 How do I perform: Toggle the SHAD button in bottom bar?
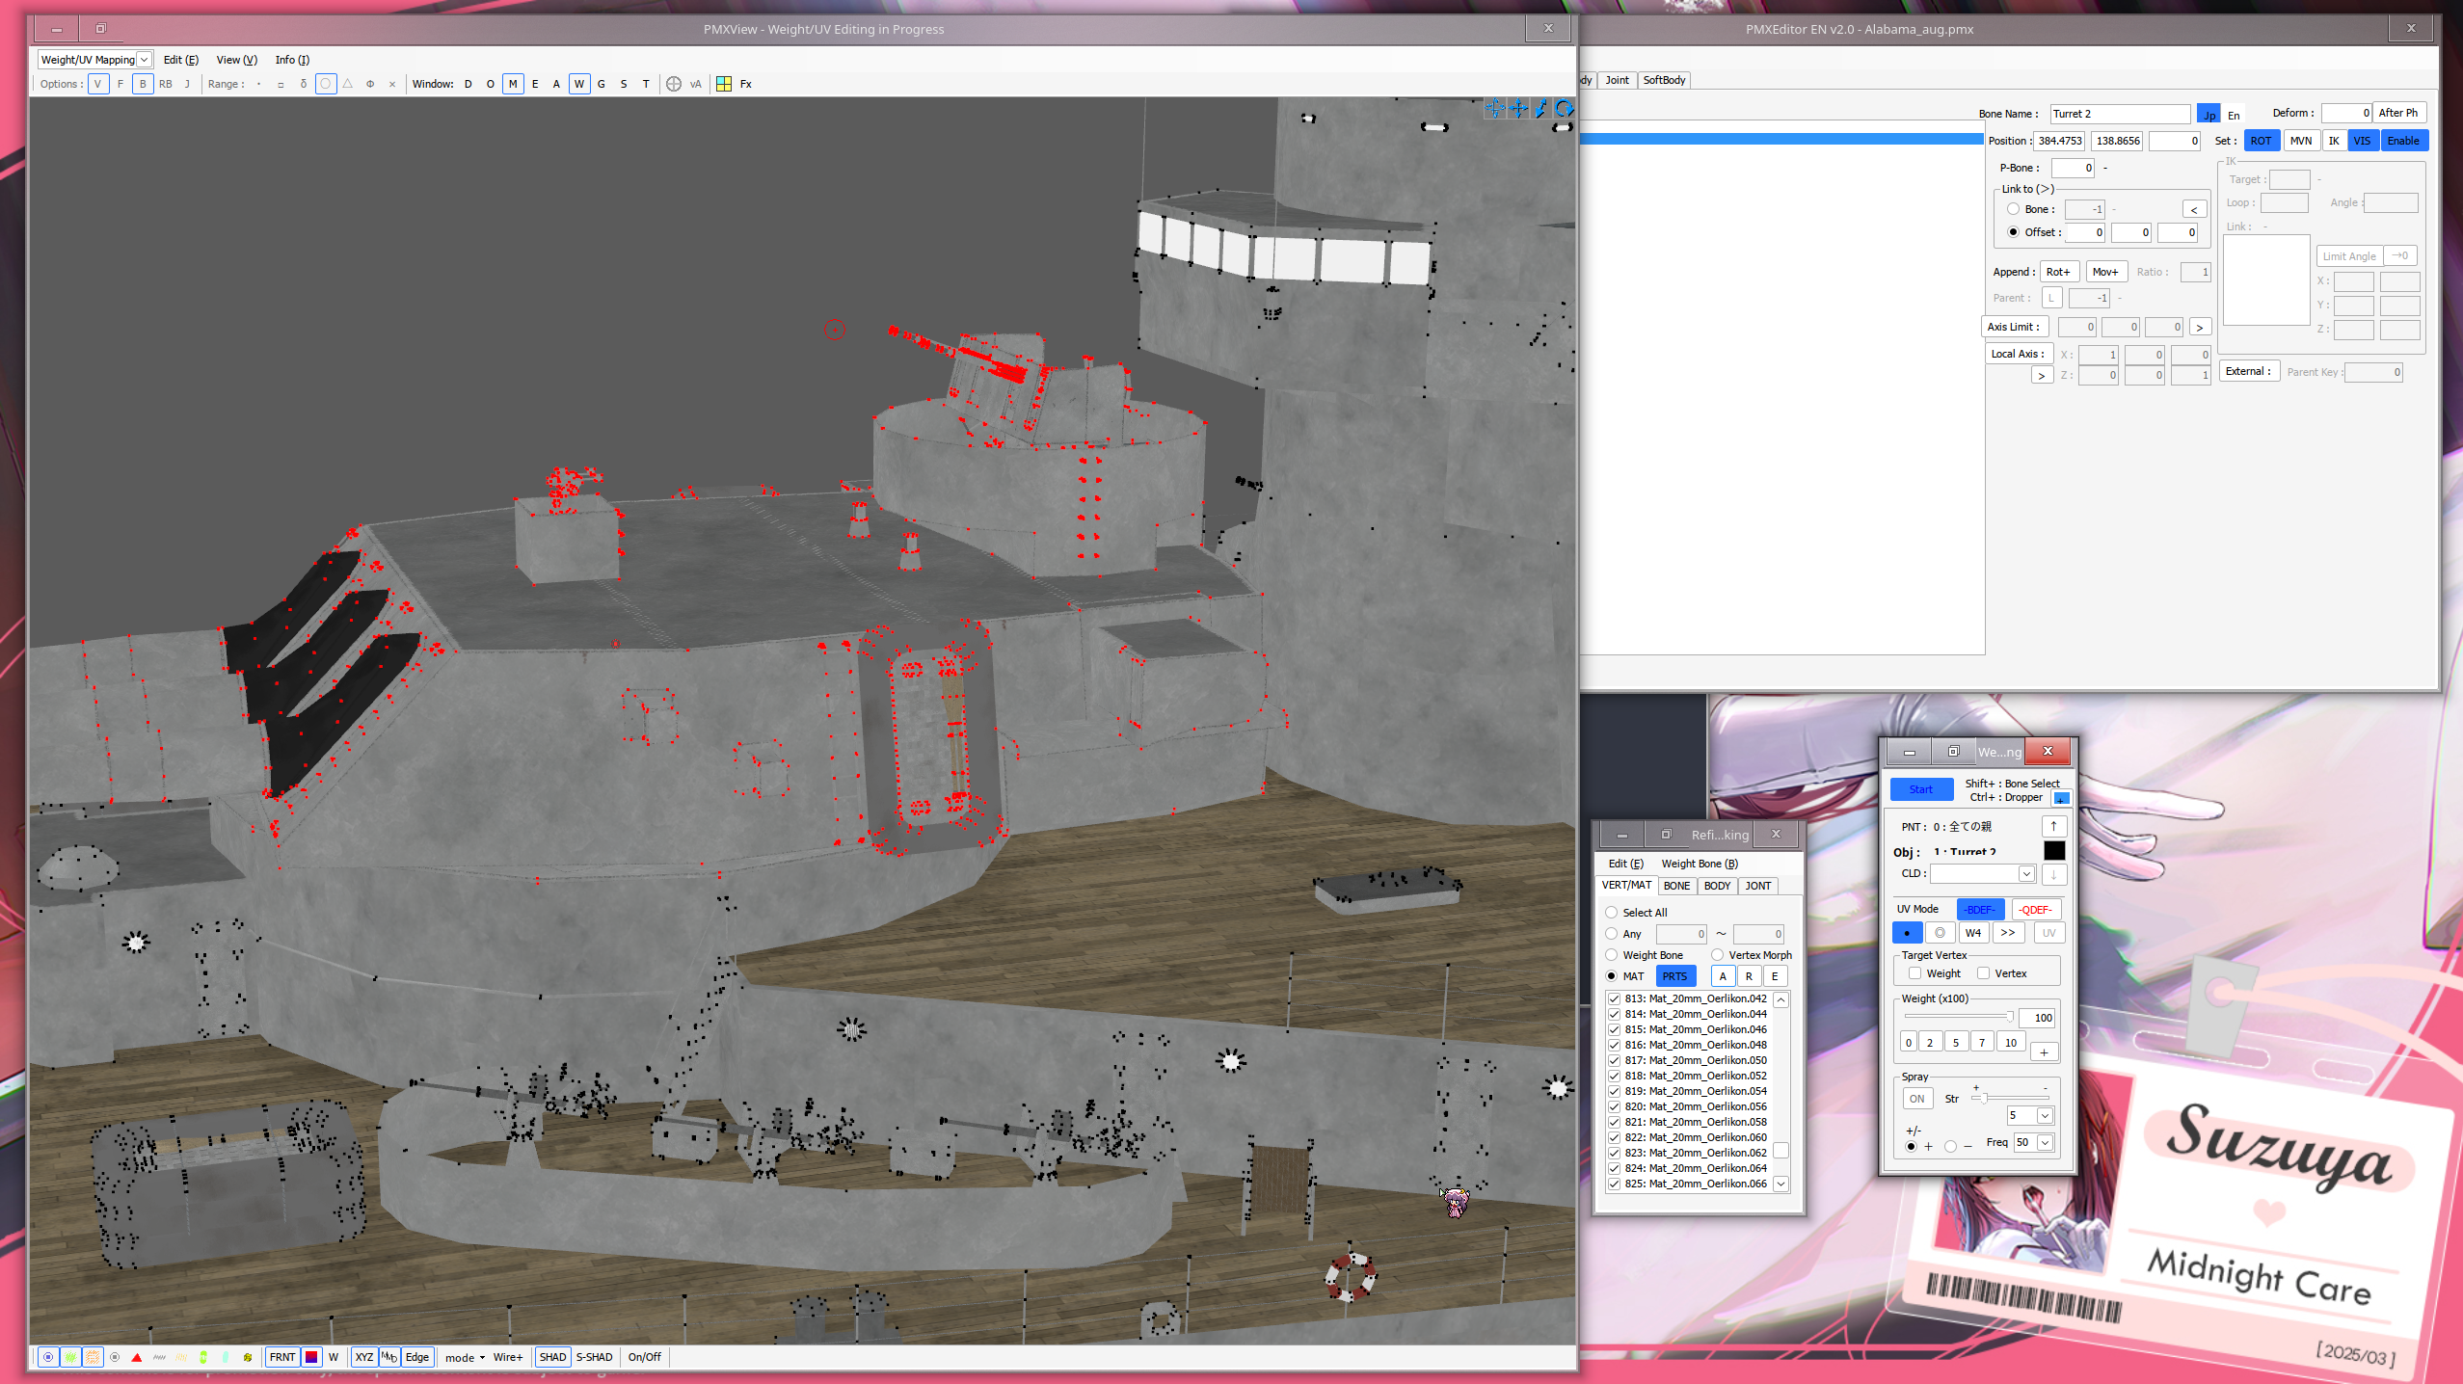tap(553, 1357)
